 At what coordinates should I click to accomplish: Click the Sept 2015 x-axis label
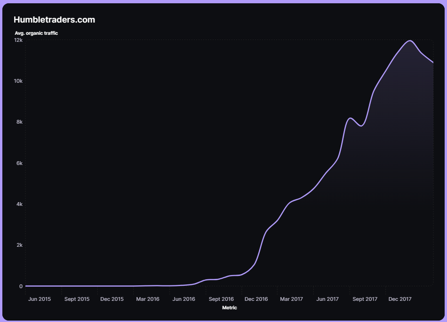[77, 299]
